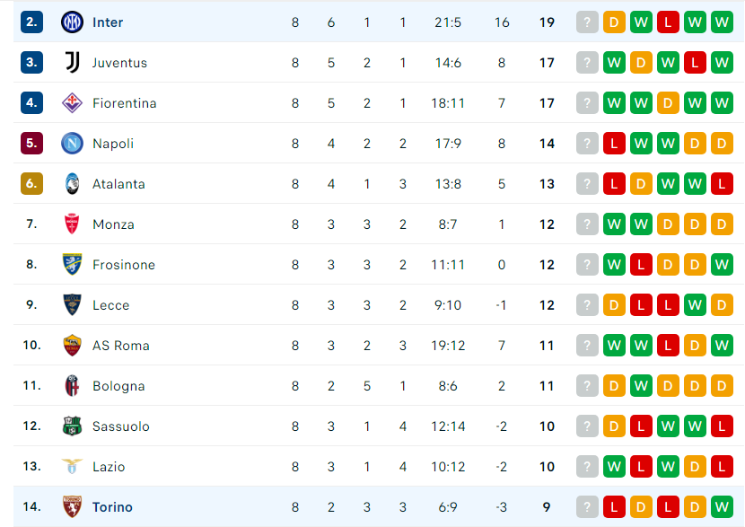745x527 pixels.
Task: Click Napoli's red L form badge
Action: point(614,144)
